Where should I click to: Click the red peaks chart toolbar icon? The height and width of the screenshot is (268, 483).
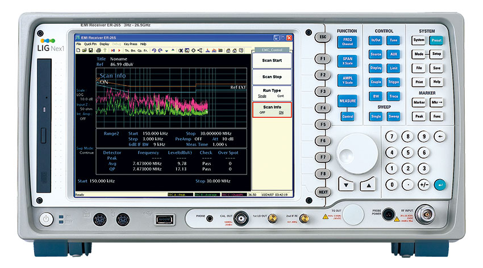[x=214, y=50]
